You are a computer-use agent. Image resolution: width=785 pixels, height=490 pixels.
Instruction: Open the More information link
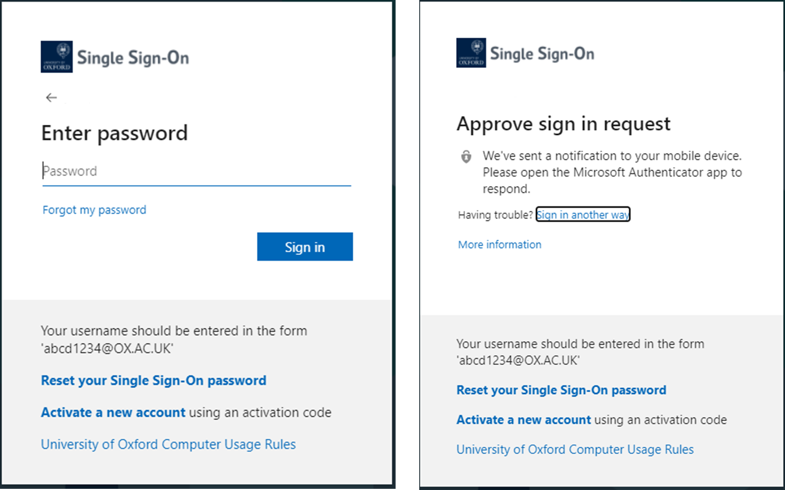499,245
